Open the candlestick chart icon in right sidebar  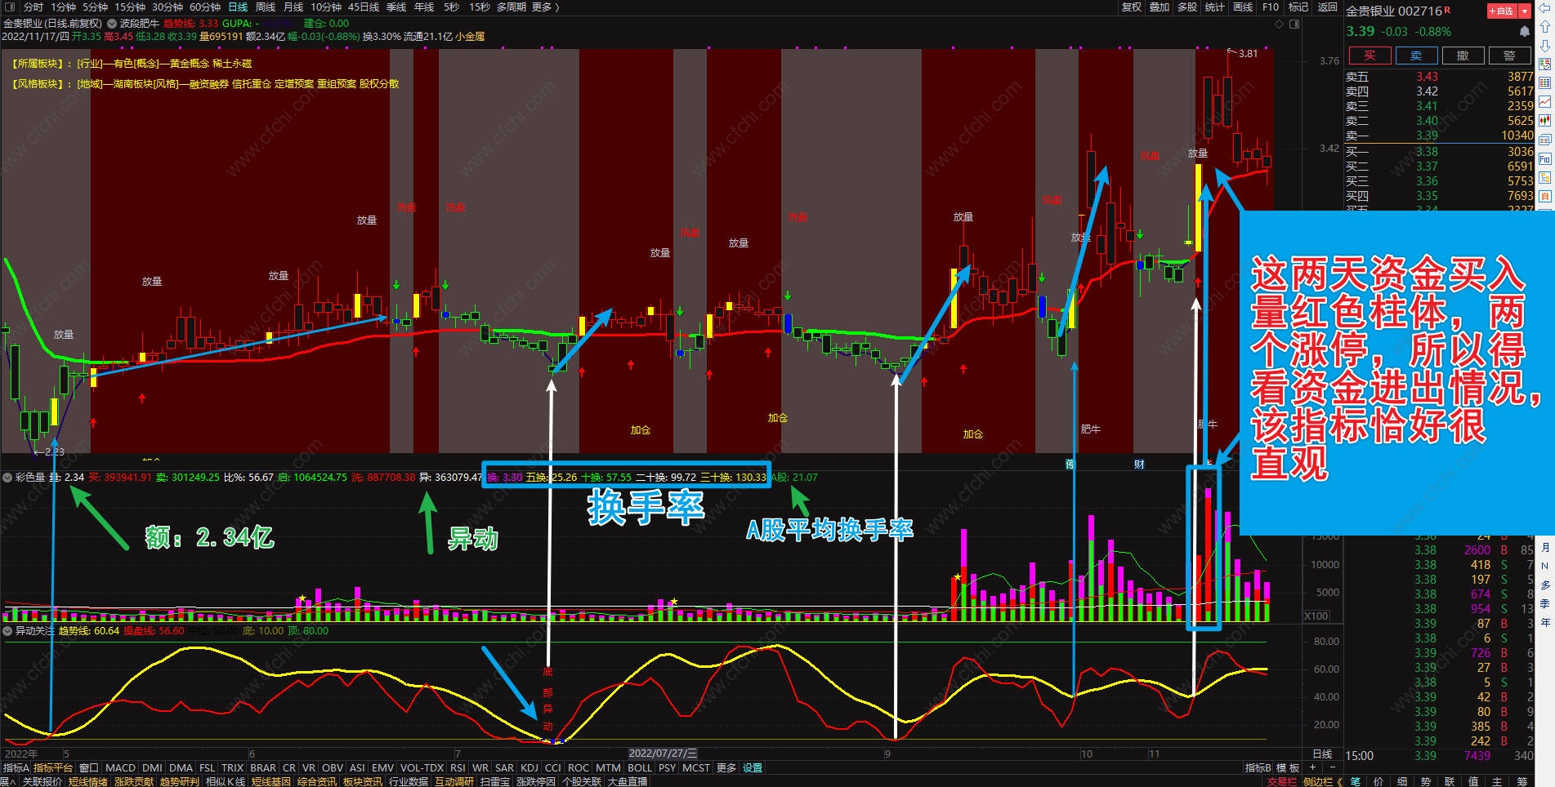tap(1544, 122)
